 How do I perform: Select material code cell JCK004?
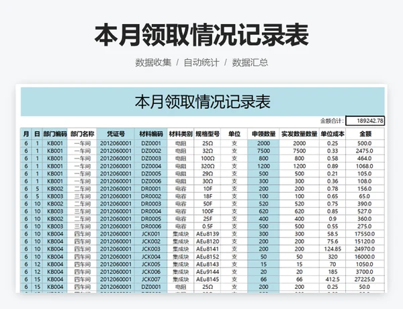[151, 257]
